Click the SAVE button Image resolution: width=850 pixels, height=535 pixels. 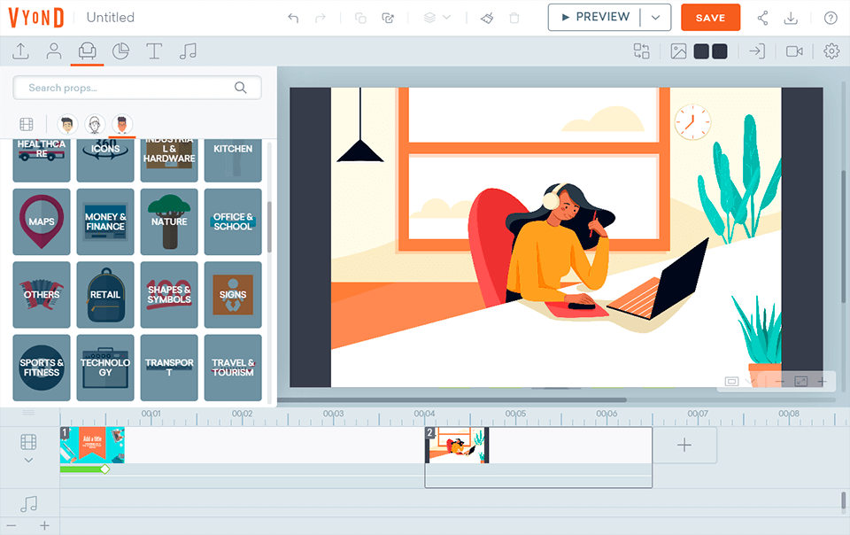[x=710, y=17]
